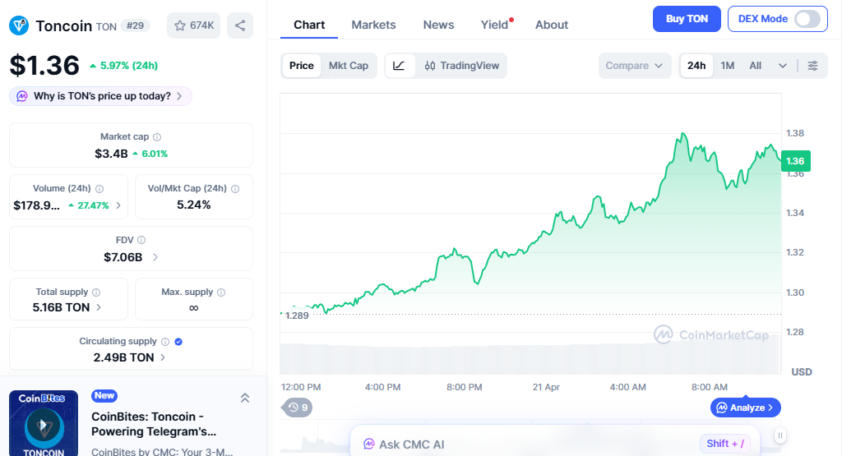Expand more time range options chevron
This screenshot has width=842, height=456.
(783, 66)
